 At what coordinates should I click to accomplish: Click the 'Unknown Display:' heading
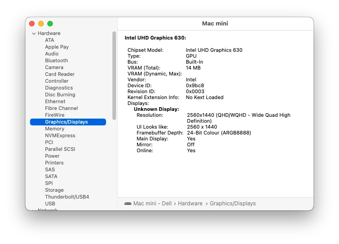[x=157, y=109]
